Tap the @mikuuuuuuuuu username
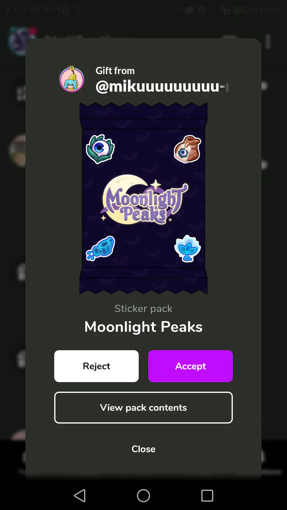This screenshot has width=287, height=510. [163, 86]
